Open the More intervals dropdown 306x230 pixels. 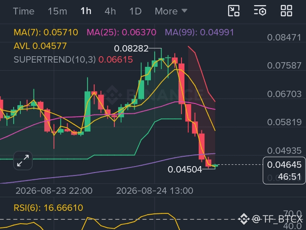coord(171,11)
